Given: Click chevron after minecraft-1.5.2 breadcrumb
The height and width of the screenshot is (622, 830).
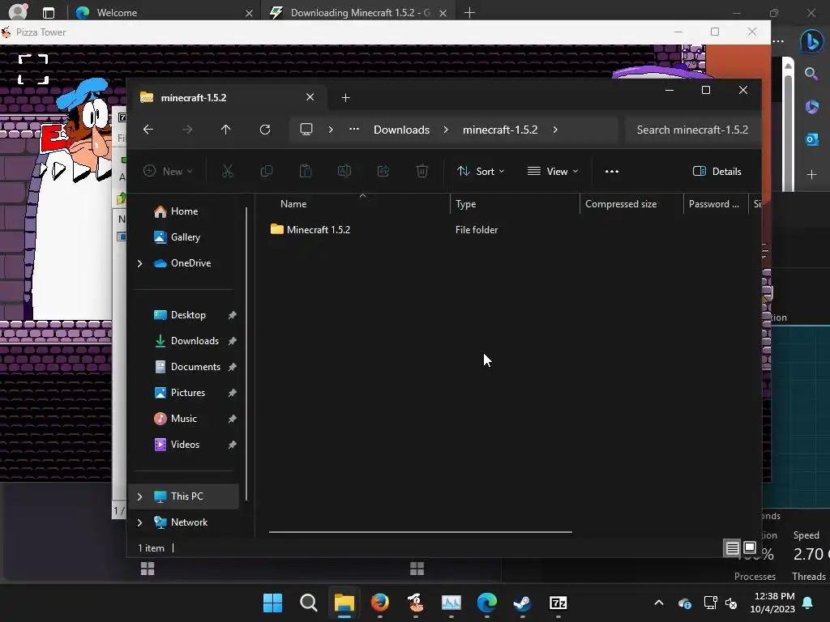Looking at the screenshot, I should 554,130.
